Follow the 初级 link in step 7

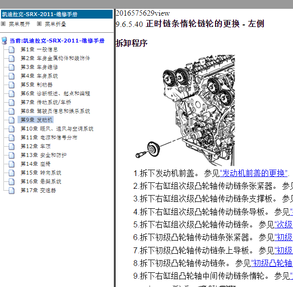[x=283, y=250]
